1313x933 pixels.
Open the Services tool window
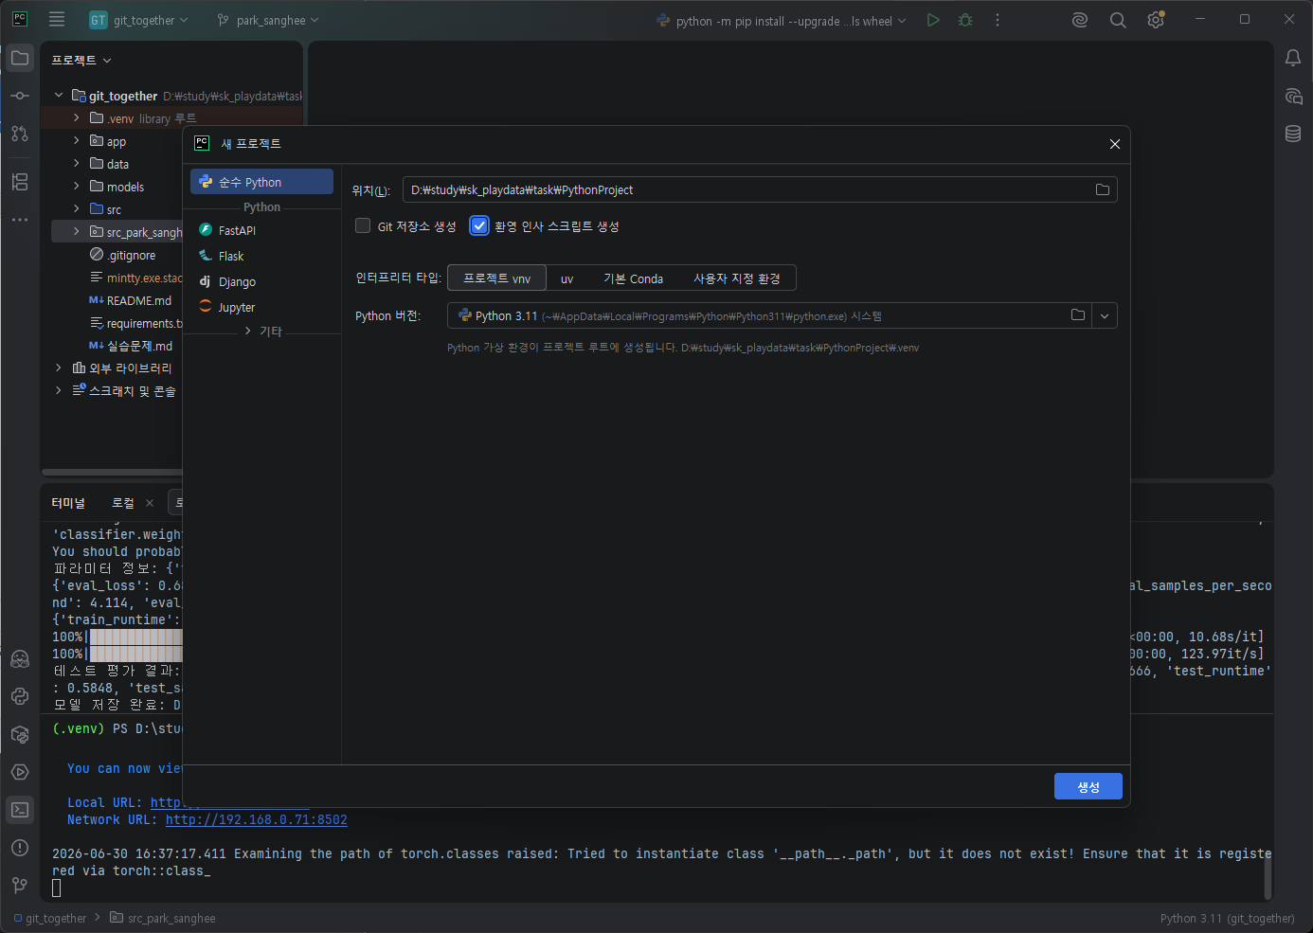20,772
